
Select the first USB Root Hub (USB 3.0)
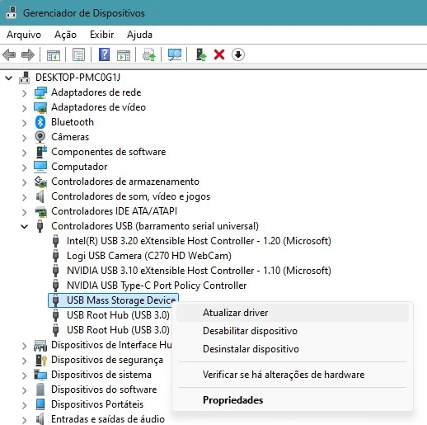[x=118, y=315]
